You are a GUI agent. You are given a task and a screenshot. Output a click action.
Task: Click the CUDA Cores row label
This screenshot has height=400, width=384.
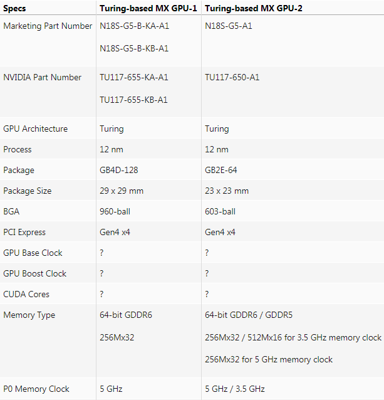point(26,295)
